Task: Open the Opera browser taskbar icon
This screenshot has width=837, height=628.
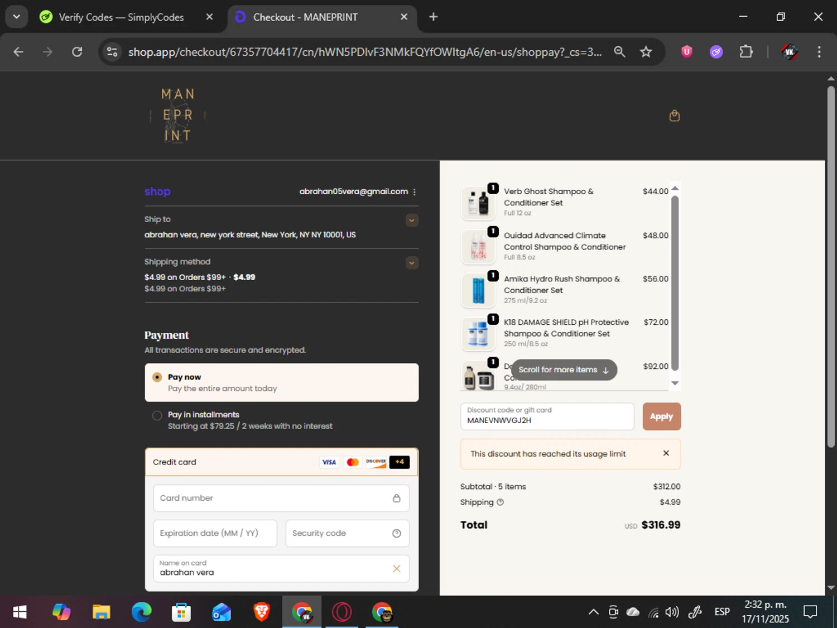Action: (342, 612)
